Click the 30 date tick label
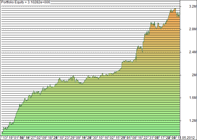The height and width of the screenshot is (140, 197). tap(95, 138)
